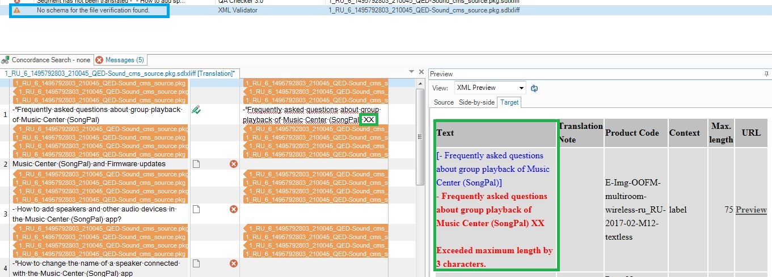Click the XML Validator origin cell
This screenshot has width=772, height=277.
point(238,10)
